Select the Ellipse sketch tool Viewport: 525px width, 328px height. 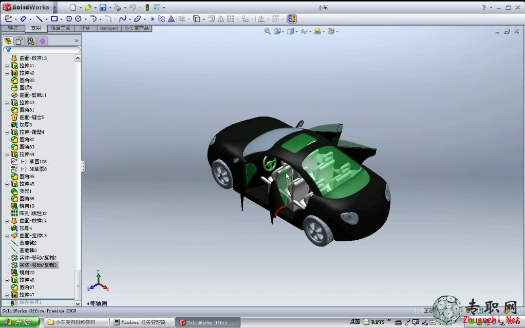pos(137,19)
